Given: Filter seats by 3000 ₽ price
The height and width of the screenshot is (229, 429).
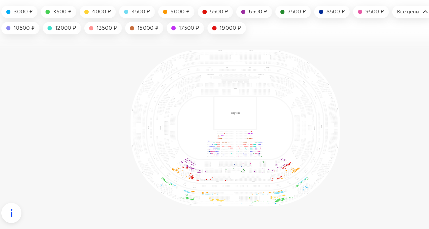Looking at the screenshot, I should point(19,12).
